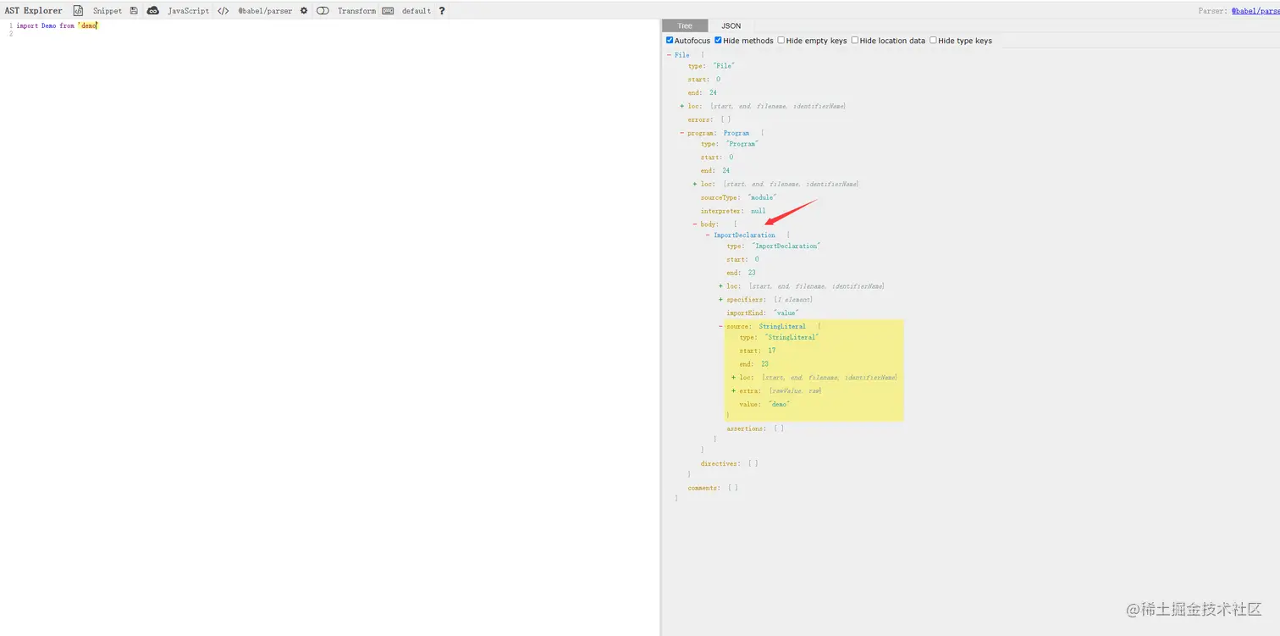Click the StringLiteral type label

[x=782, y=327]
